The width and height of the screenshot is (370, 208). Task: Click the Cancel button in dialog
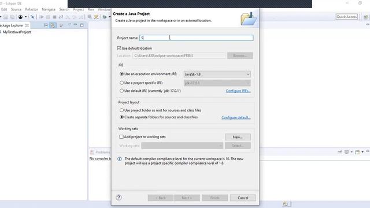[243, 198]
